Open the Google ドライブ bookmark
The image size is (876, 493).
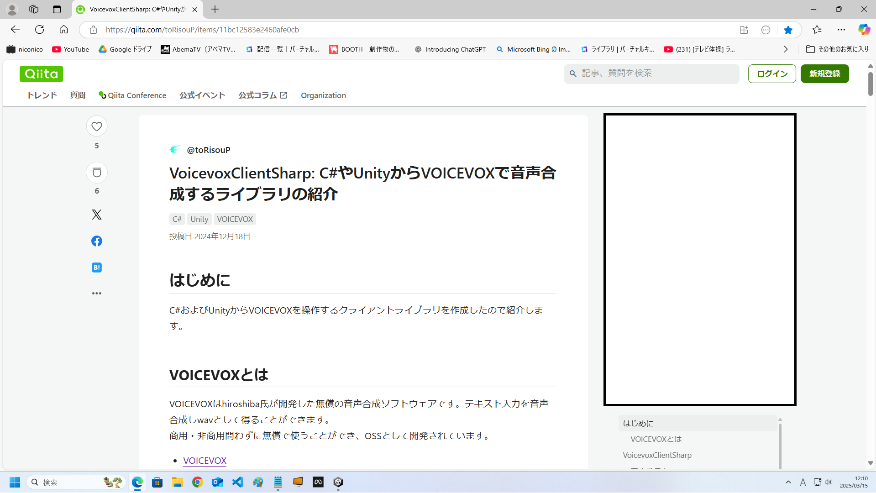coord(125,49)
